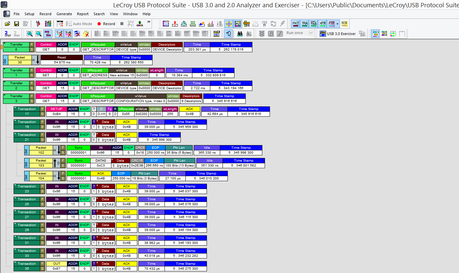The width and height of the screenshot is (459, 273).
Task: Open the Generate menu
Action: pos(64,14)
